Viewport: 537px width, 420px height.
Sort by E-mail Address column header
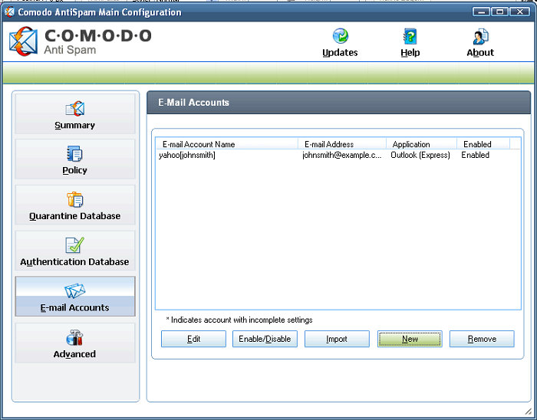[342, 144]
